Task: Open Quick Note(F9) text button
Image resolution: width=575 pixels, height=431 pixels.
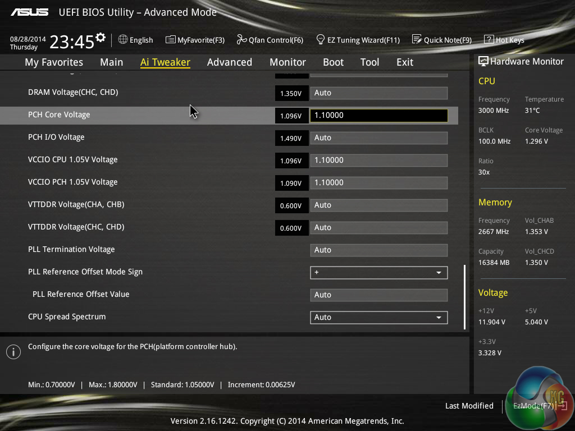Action: pos(448,40)
